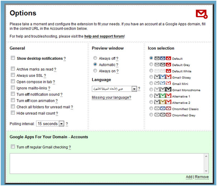Image resolution: width=217 pixels, height=186 pixels.
Task: Click Remove link under accounts list
Action: point(202,177)
